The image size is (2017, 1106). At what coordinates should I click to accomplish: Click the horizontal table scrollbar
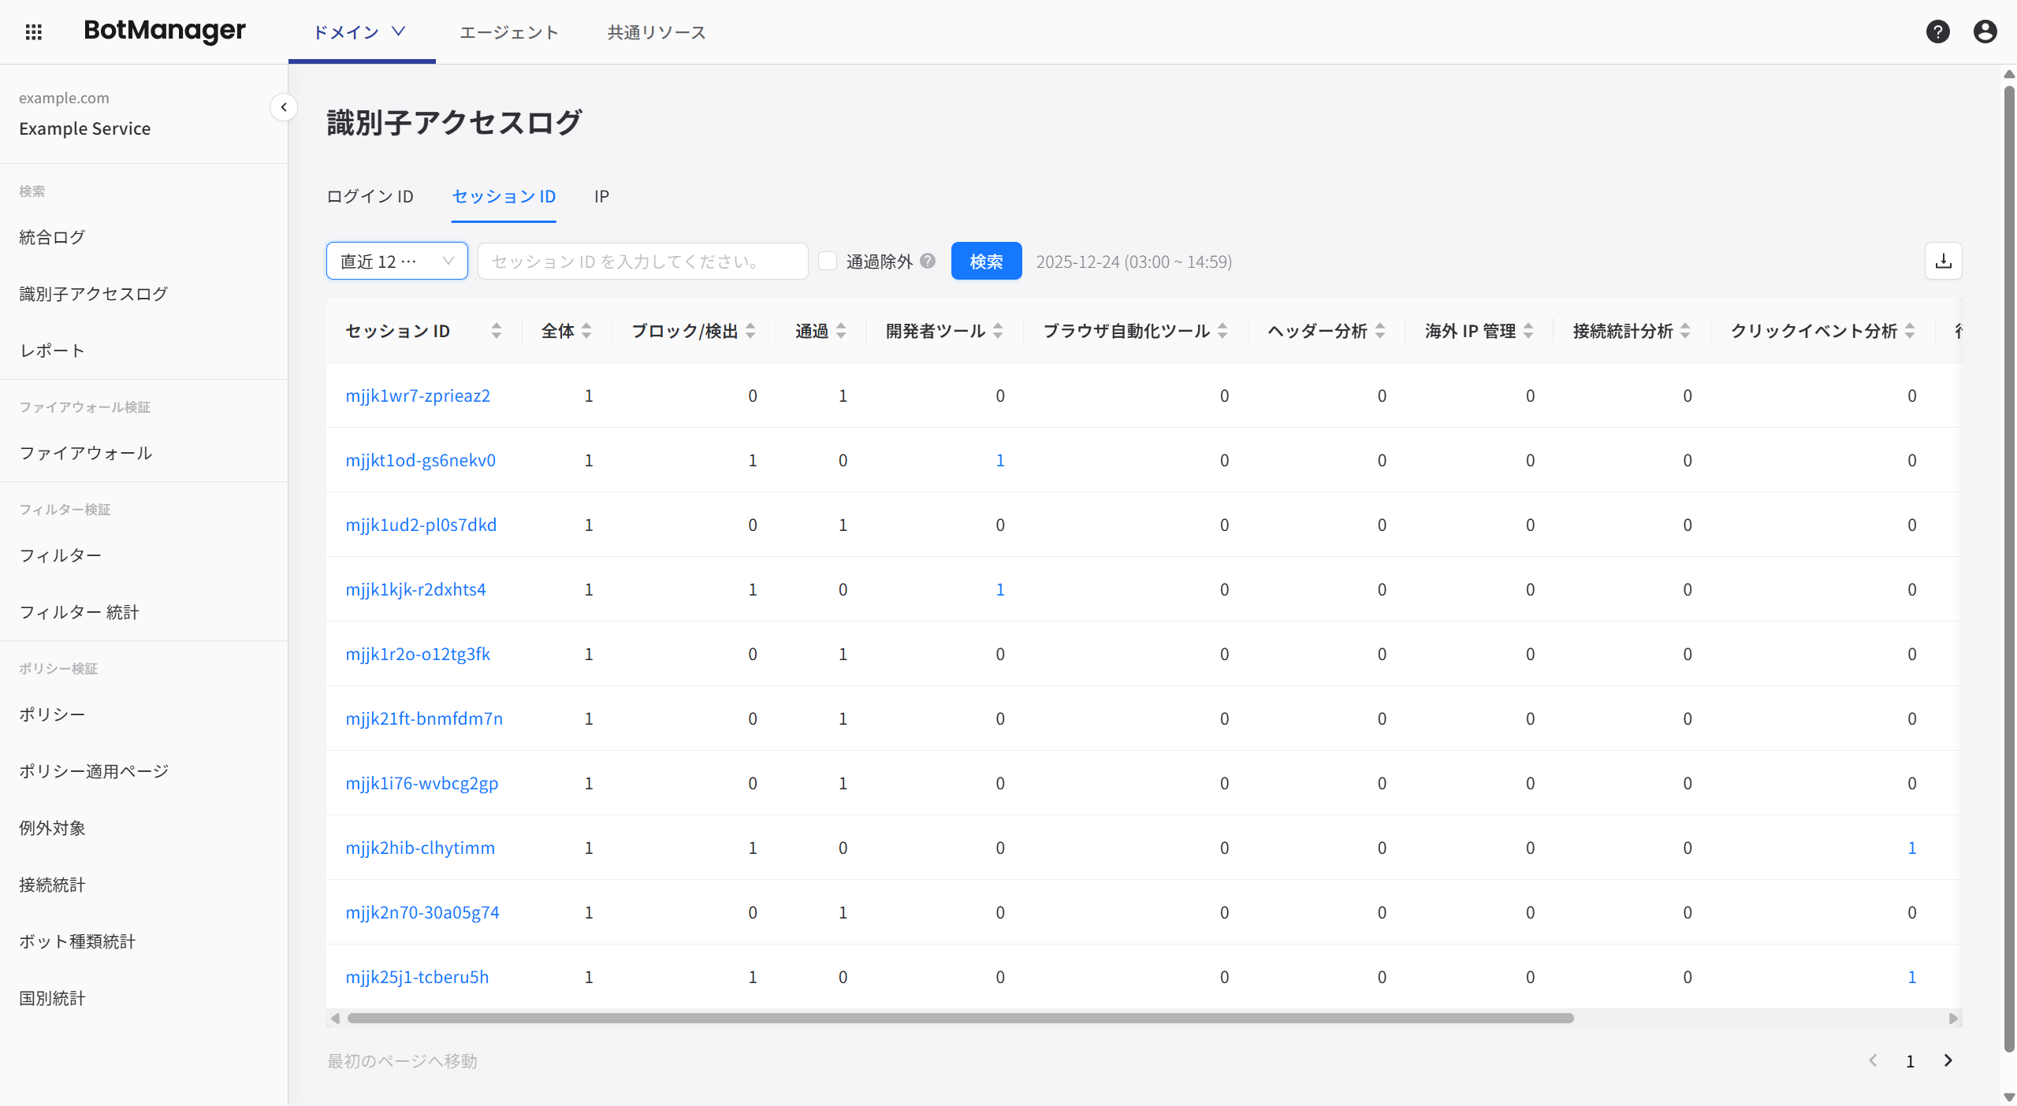pos(960,1018)
